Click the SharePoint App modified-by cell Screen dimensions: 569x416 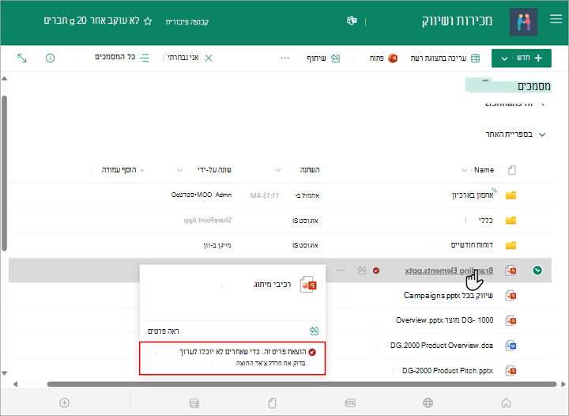[x=208, y=221]
